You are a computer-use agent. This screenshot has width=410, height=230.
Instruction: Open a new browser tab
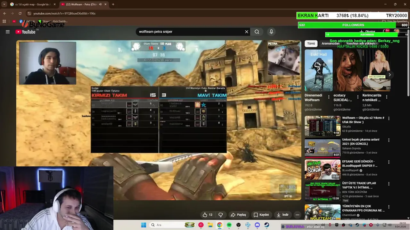click(x=113, y=4)
